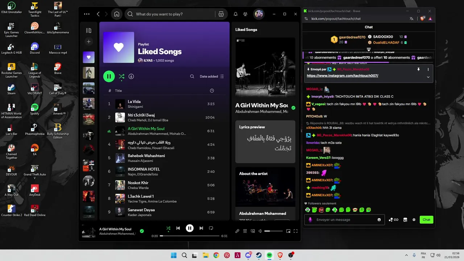This screenshot has height=261, width=464.
Task: Open the Spotify Home page icon
Action: coord(117,14)
